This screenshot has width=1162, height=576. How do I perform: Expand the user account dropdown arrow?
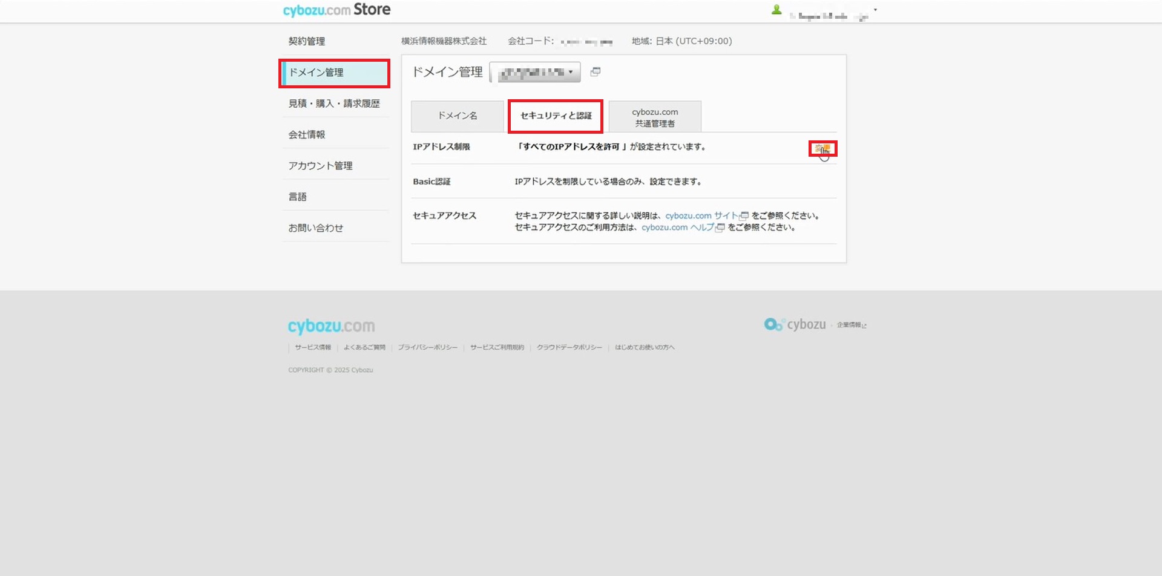click(x=875, y=10)
